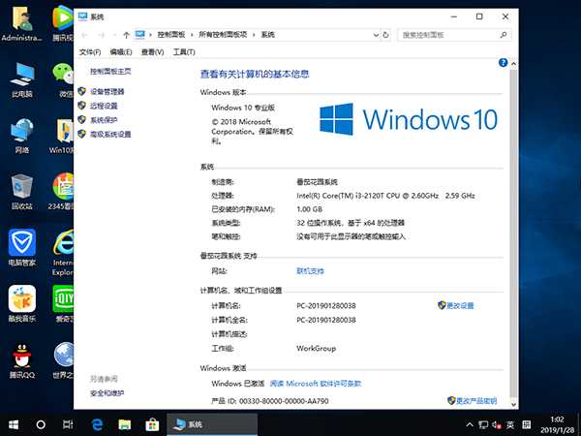Expand chevron after 控制面板 breadcrumb

point(192,35)
